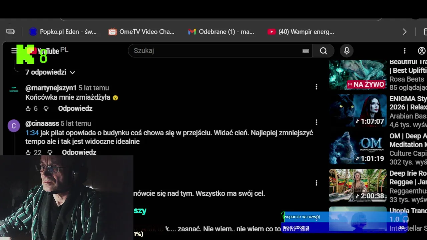
Task: Open the 'Deep Irie Ro...' video title
Action: [408, 178]
